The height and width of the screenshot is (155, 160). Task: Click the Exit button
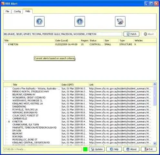[149, 149]
